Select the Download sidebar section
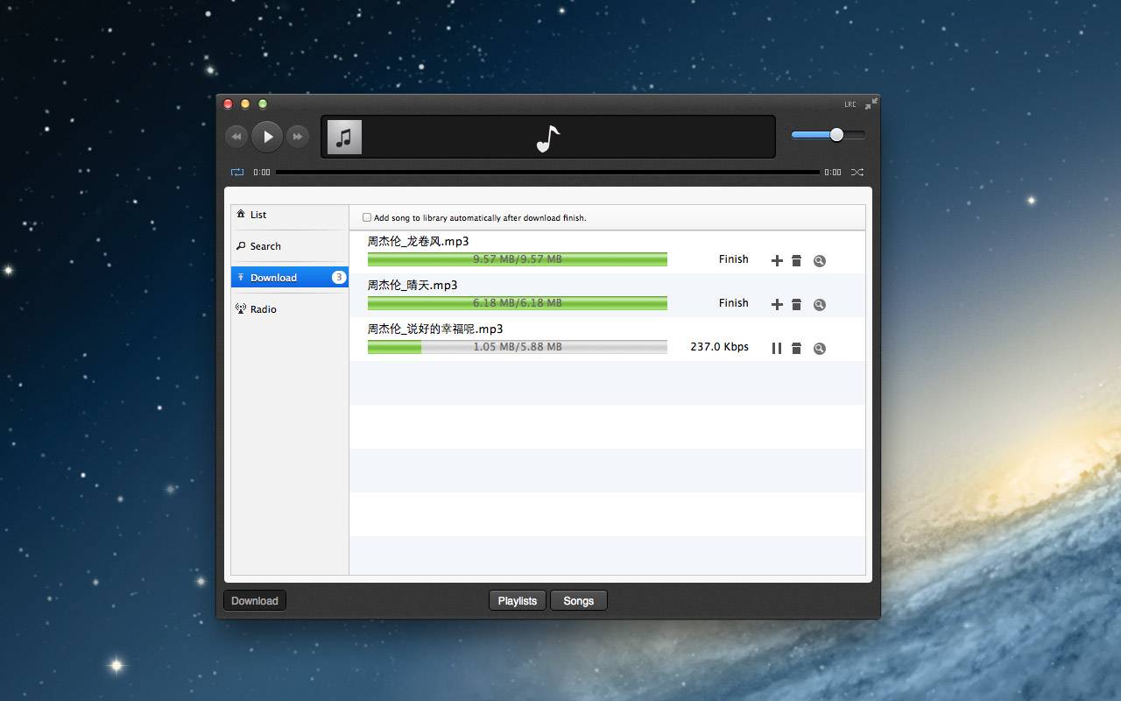 click(290, 278)
